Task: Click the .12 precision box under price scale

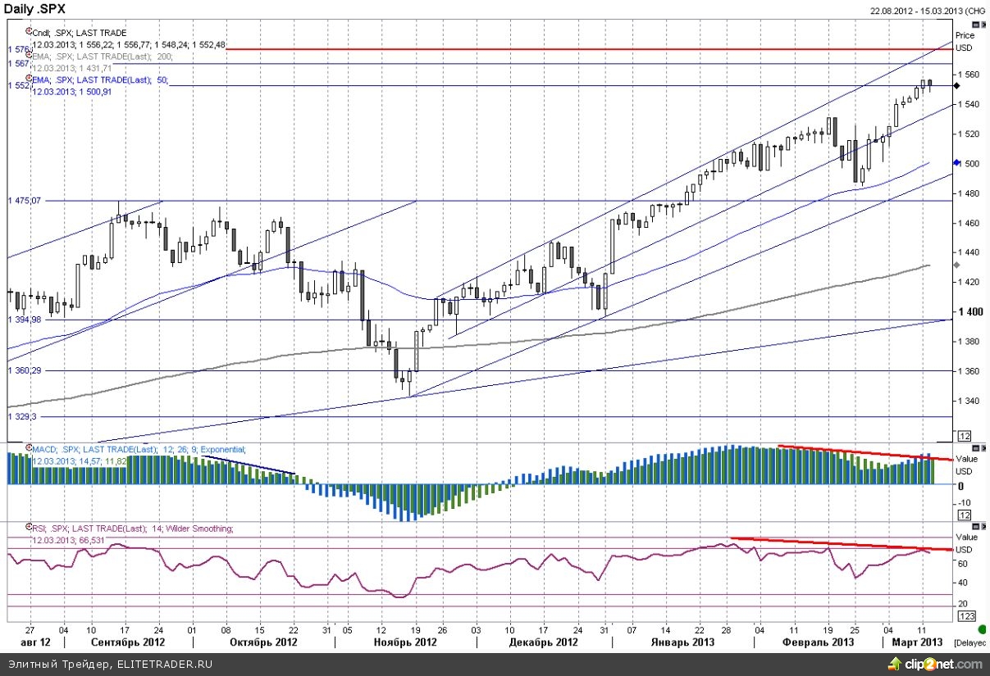Action: (x=965, y=436)
